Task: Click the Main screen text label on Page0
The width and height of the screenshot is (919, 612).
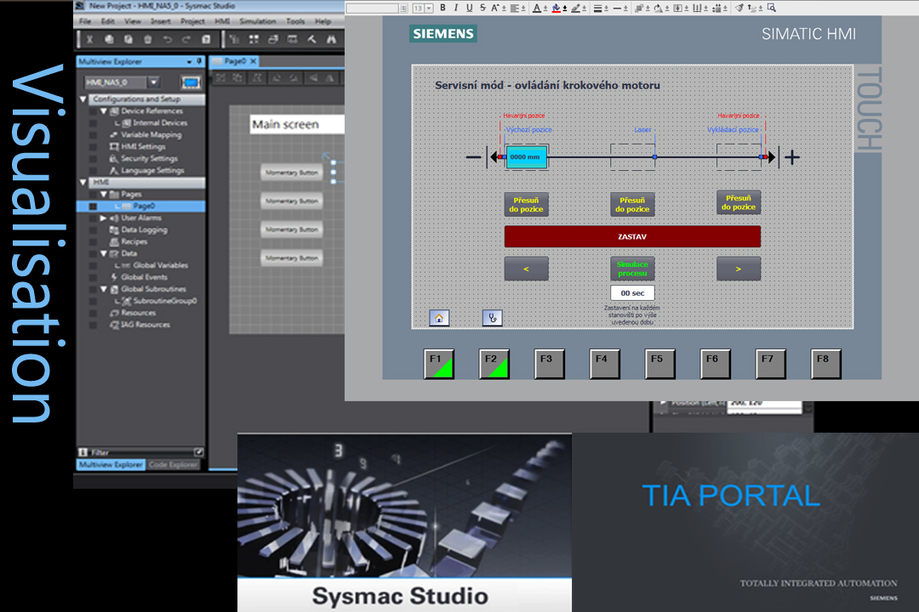Action: (285, 124)
